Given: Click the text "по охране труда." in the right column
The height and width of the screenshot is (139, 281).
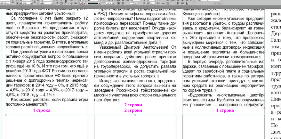Looking at the screenshot, I should click(198, 90).
